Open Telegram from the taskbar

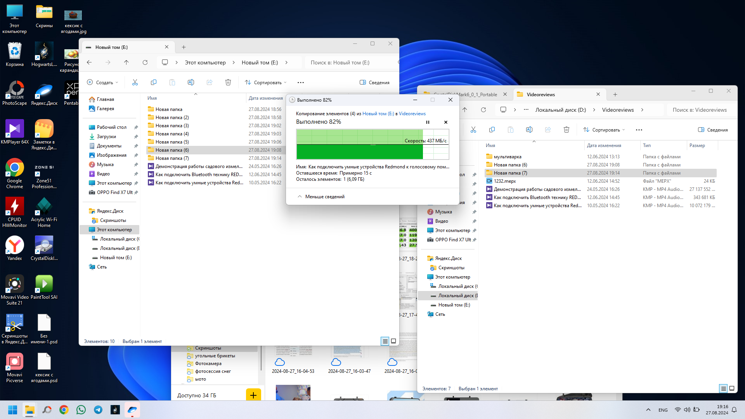pos(98,410)
